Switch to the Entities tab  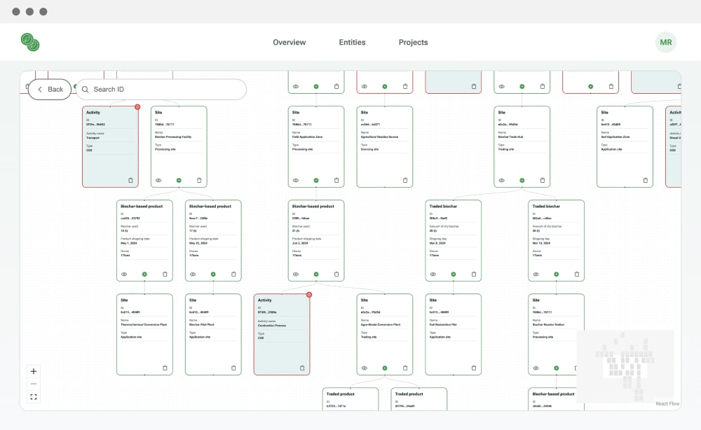353,43
